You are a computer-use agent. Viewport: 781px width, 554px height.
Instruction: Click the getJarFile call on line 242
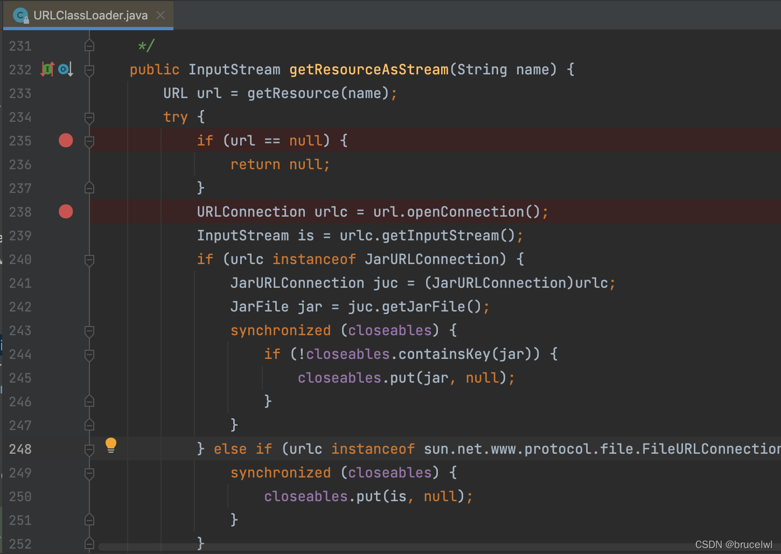click(423, 307)
